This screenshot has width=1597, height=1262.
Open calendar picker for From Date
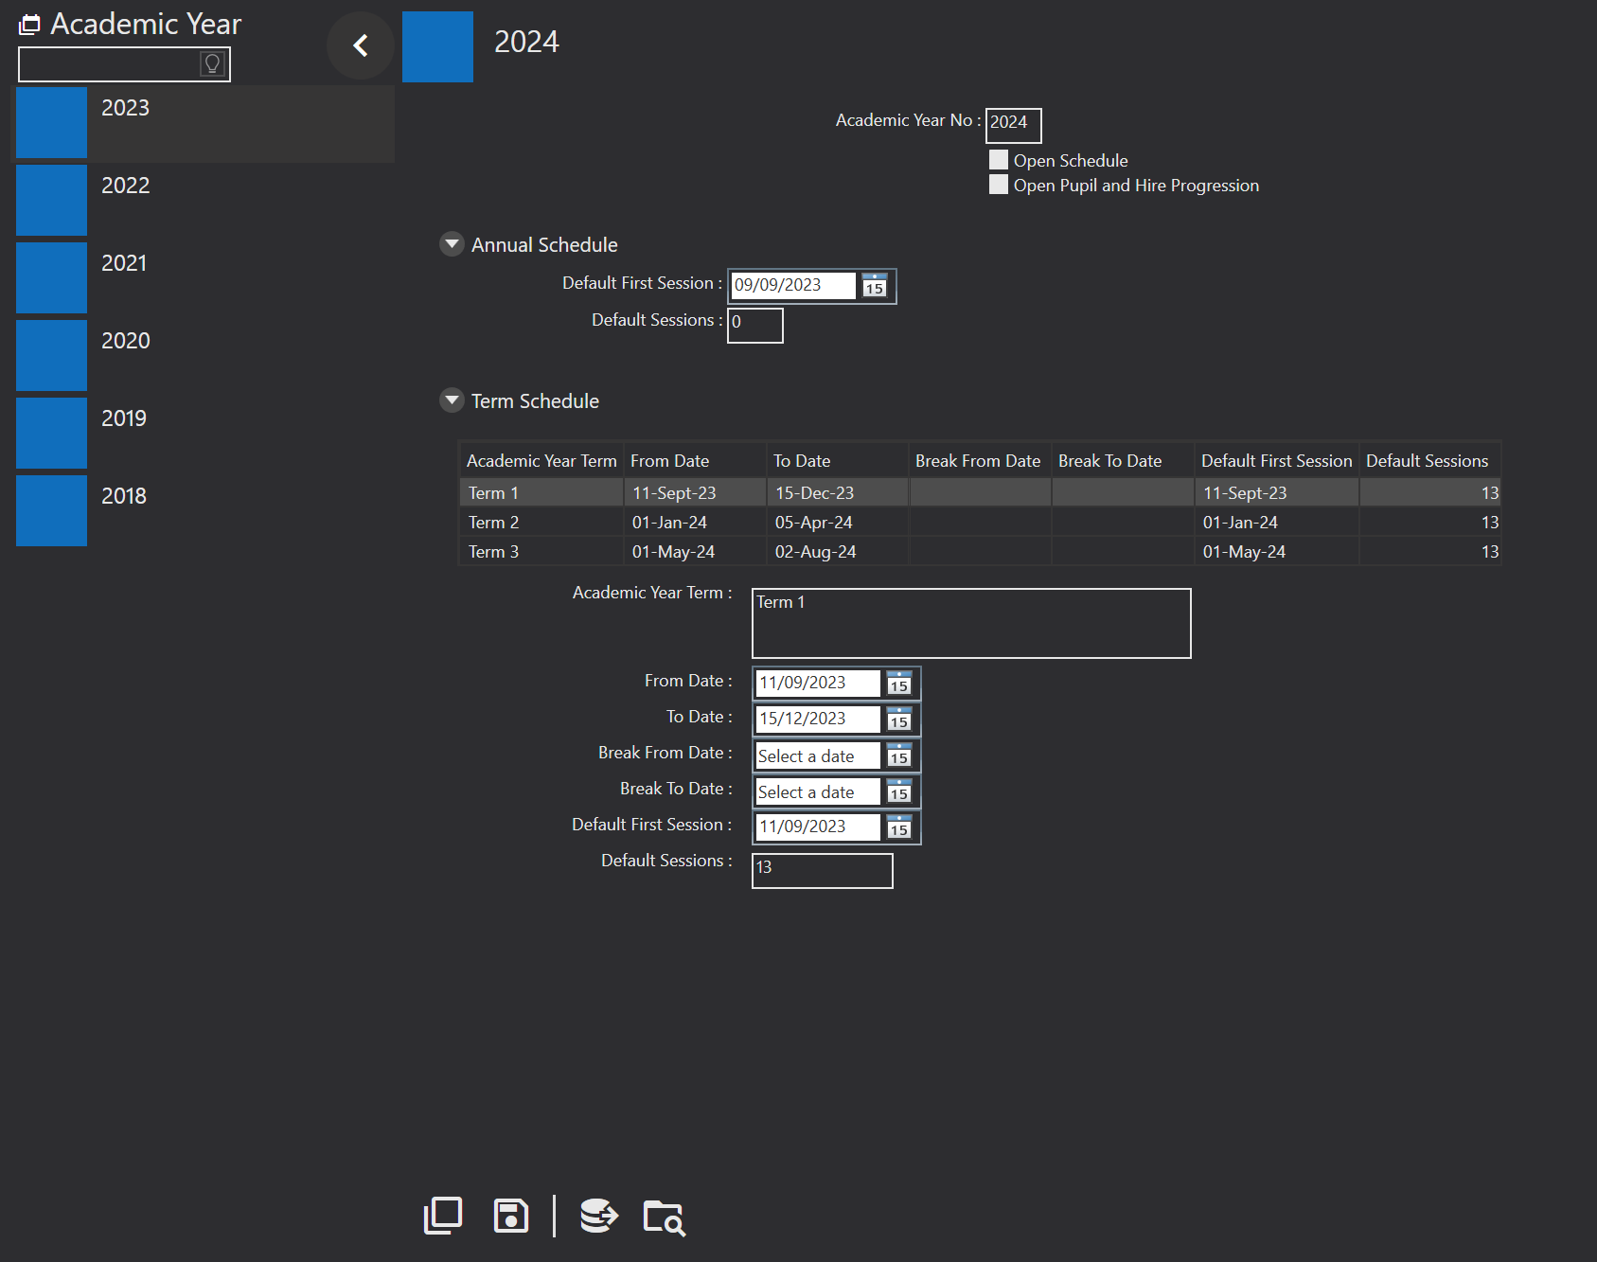(x=899, y=684)
